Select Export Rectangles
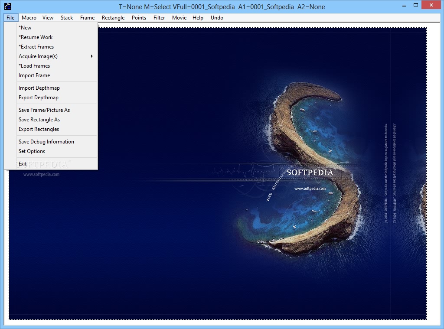The width and height of the screenshot is (444, 329). 51,129
